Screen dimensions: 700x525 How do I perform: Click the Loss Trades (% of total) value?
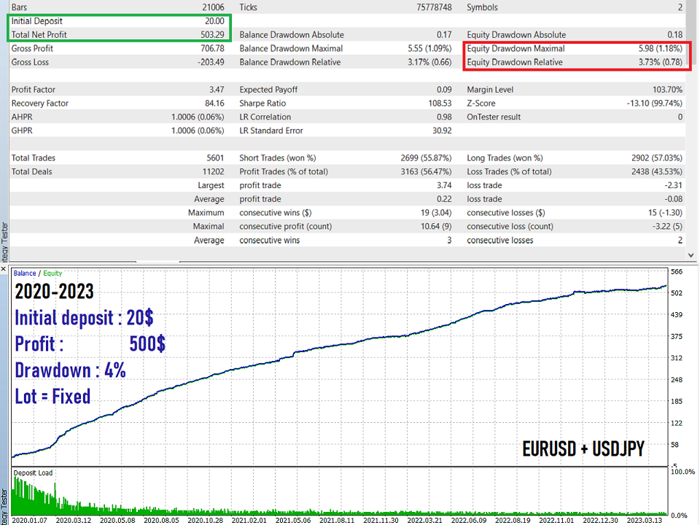(657, 172)
